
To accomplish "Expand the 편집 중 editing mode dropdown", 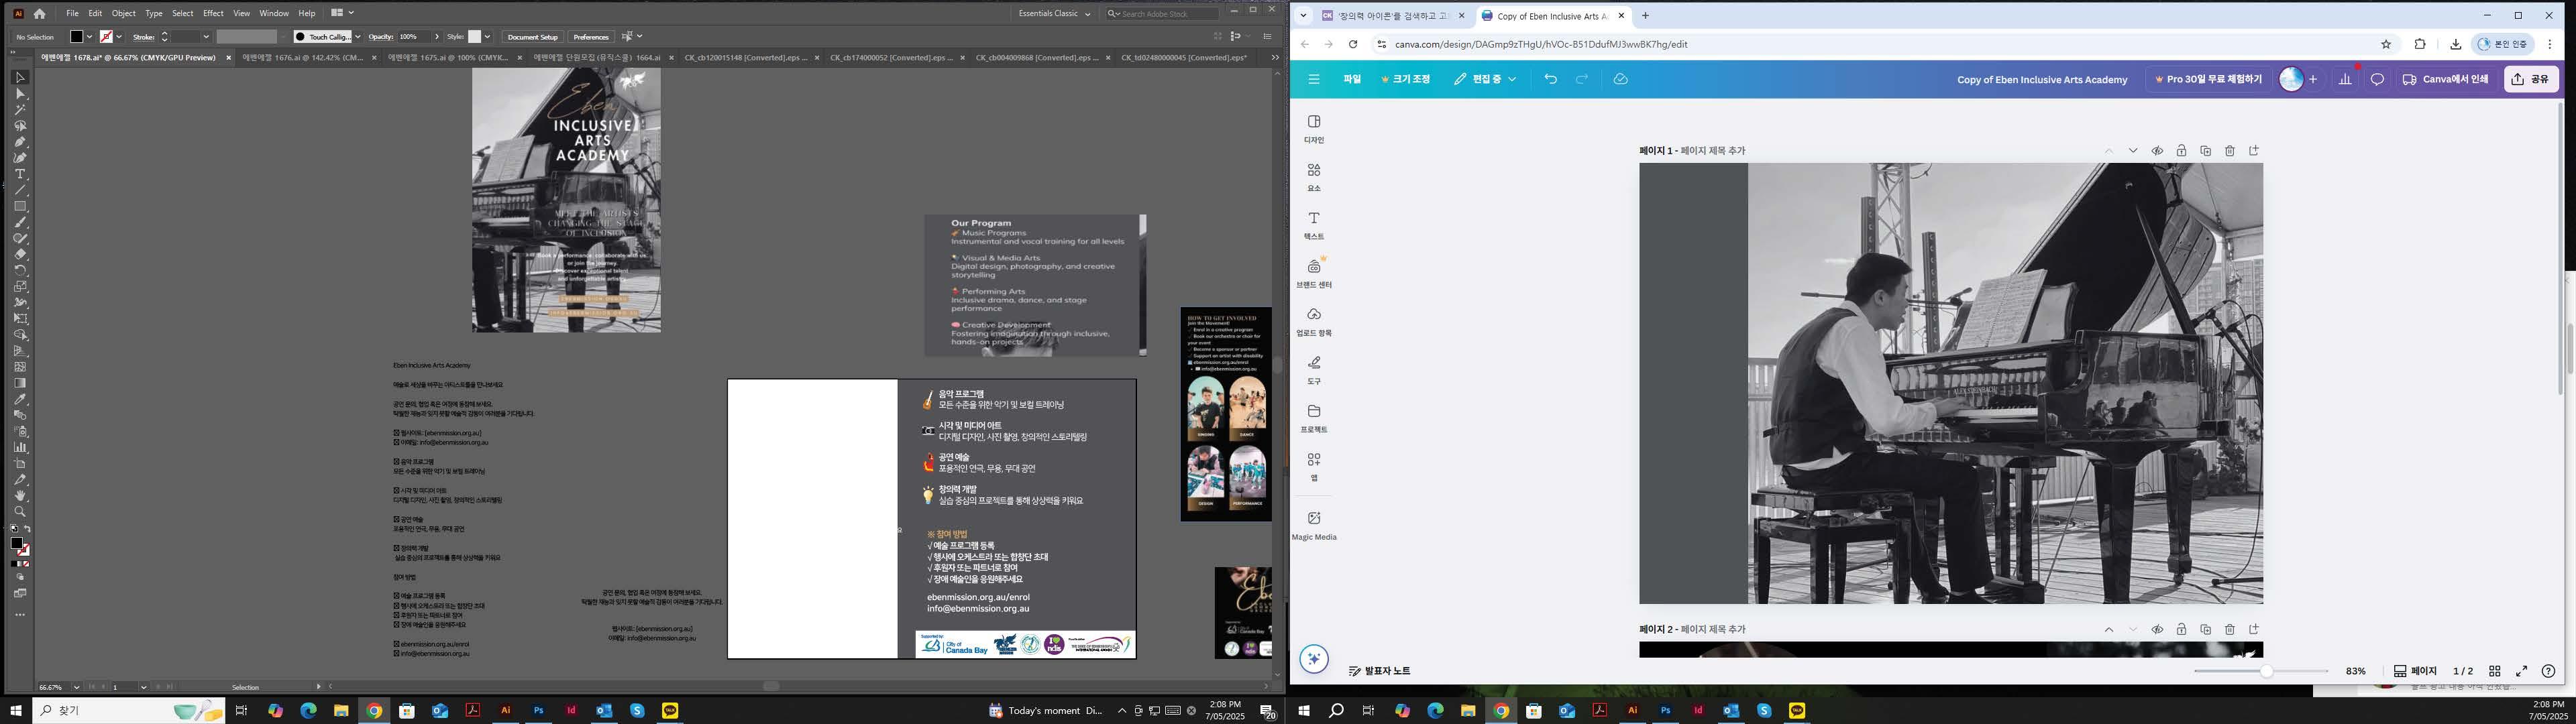I will 1485,79.
